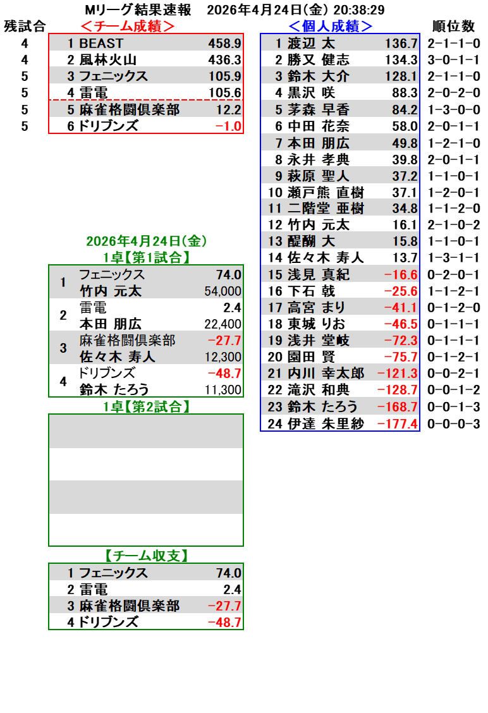Click the ＜個人成績＞ heading
488x713 pixels.
[331, 26]
